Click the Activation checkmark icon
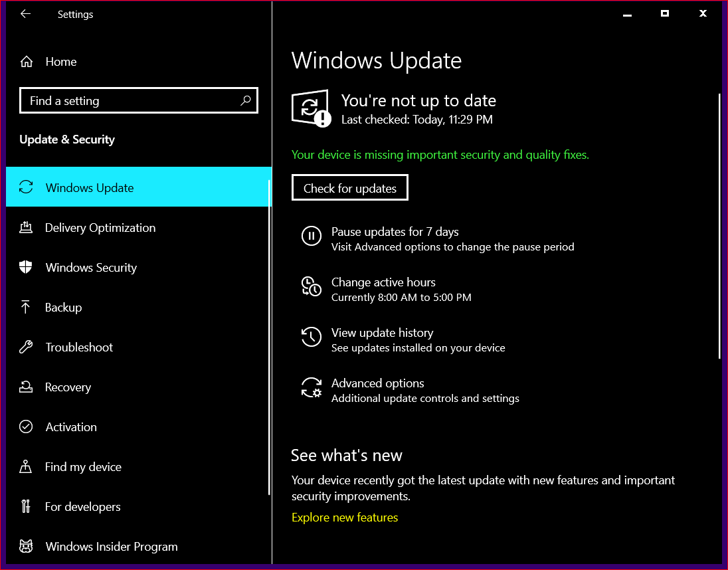This screenshot has height=570, width=728. click(x=25, y=427)
